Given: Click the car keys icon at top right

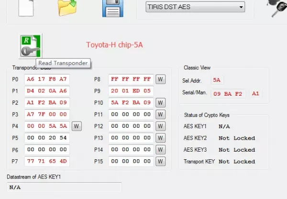Looking at the screenshot, I should click(x=277, y=8).
